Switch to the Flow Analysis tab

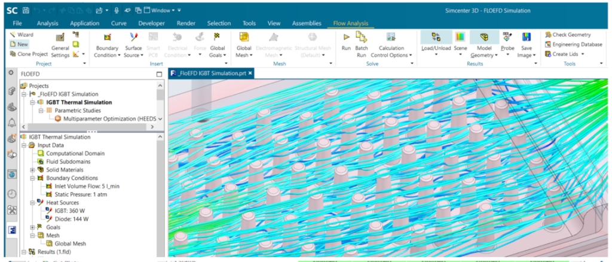click(350, 23)
